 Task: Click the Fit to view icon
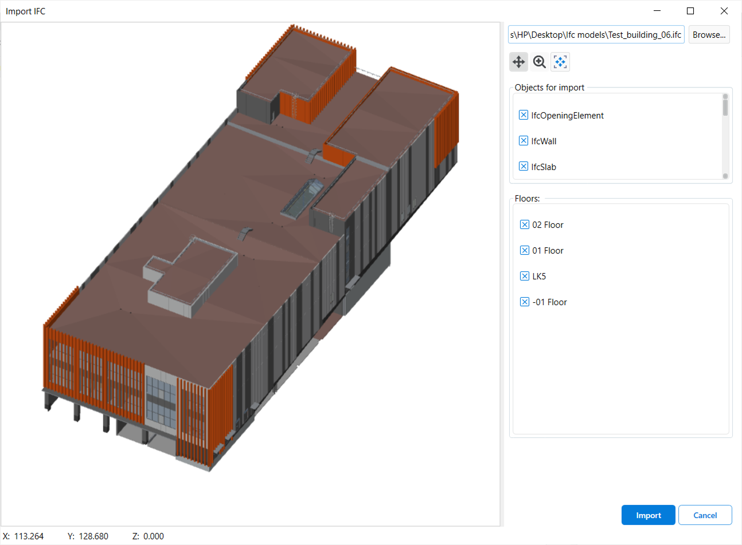point(560,62)
